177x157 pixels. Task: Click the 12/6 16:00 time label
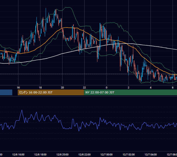pos(18,154)
